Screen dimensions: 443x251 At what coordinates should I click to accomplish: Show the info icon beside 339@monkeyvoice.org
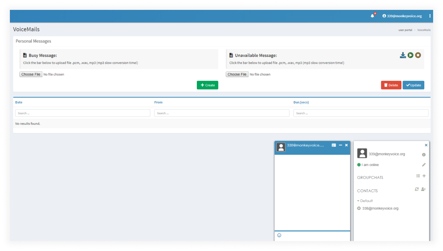click(424, 155)
